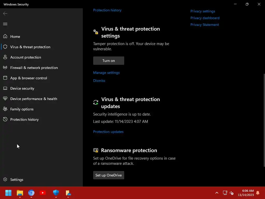Click Set up OneDrive button
This screenshot has height=199, width=265.
click(108, 175)
